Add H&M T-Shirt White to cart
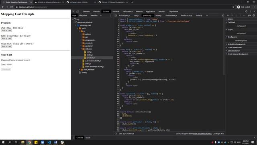 6,39
